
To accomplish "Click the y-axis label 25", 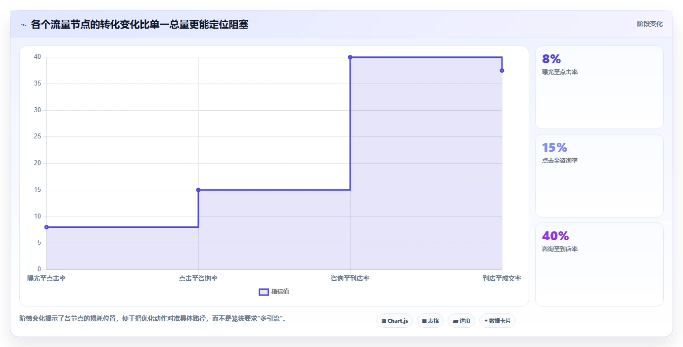I will coord(37,136).
